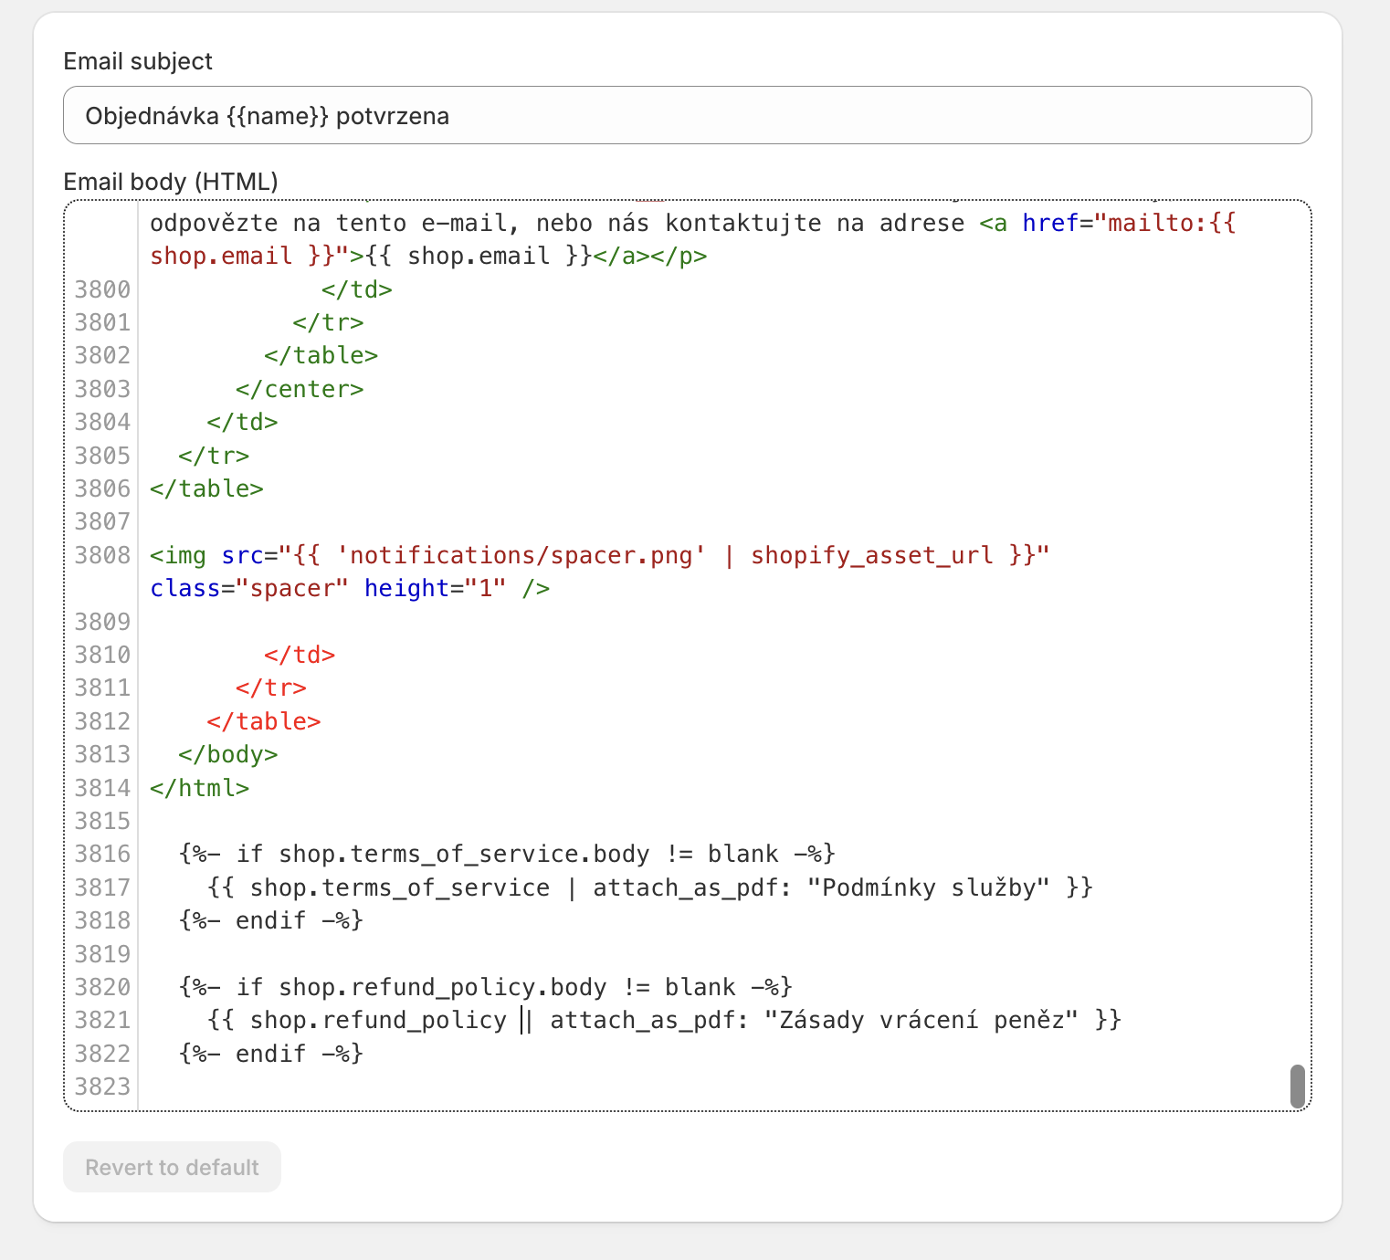
Task: Click the shop.terms_of_service variable on line 3817
Action: click(x=400, y=887)
